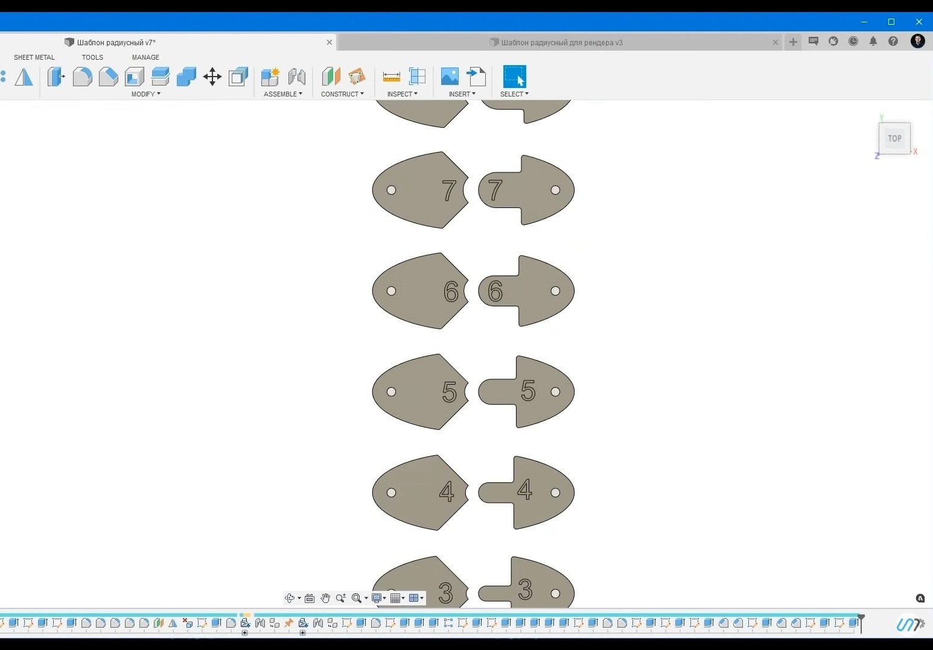Screen dimensions: 933x650
Task: Select the Press Pull tool
Action: 56,77
